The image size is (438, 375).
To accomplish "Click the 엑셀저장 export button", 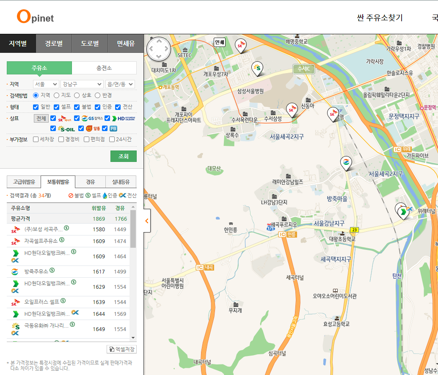I will (x=121, y=349).
